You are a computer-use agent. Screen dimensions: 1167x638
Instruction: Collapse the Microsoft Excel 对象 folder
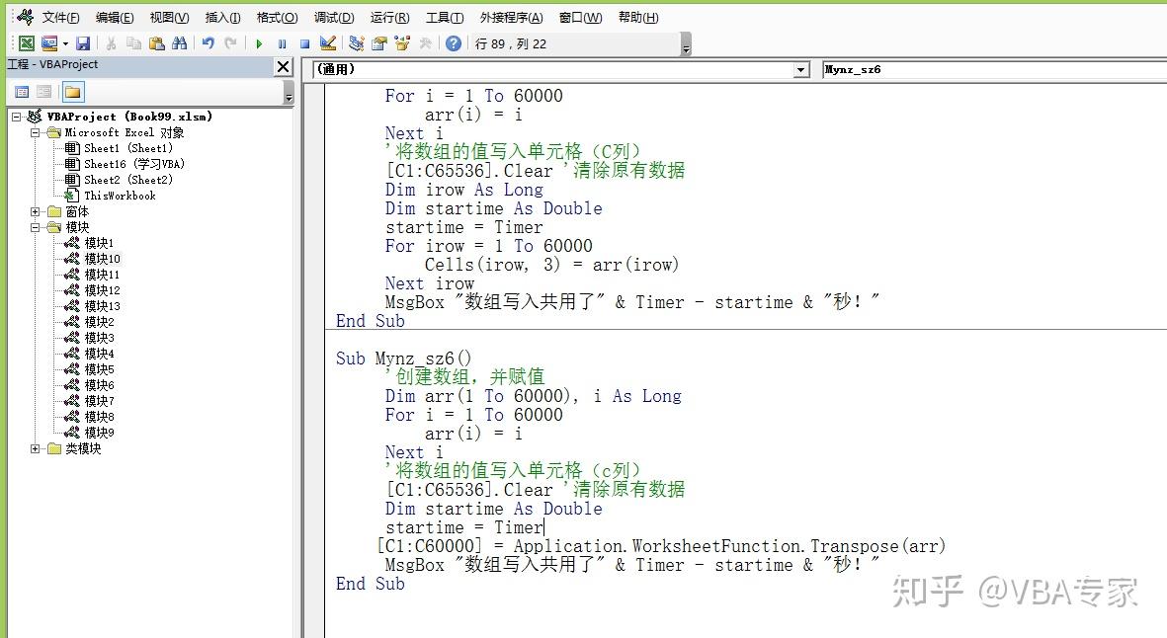click(x=35, y=132)
